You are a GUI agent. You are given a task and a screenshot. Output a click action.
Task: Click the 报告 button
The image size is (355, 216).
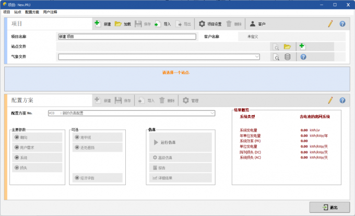pos(181,168)
